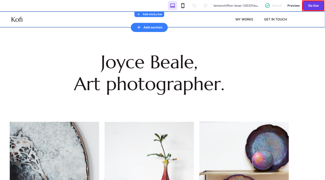Click the Saved status label

[277, 6]
